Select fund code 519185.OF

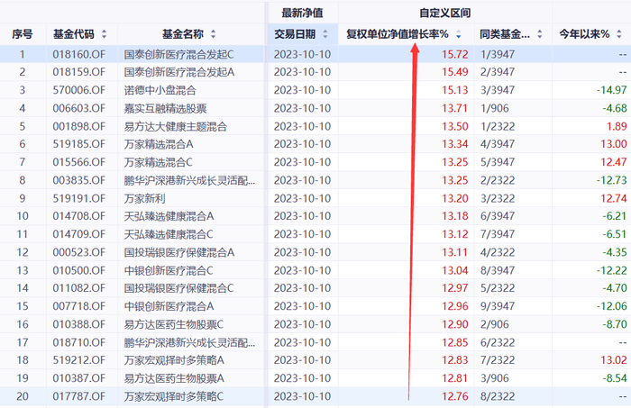(x=79, y=144)
